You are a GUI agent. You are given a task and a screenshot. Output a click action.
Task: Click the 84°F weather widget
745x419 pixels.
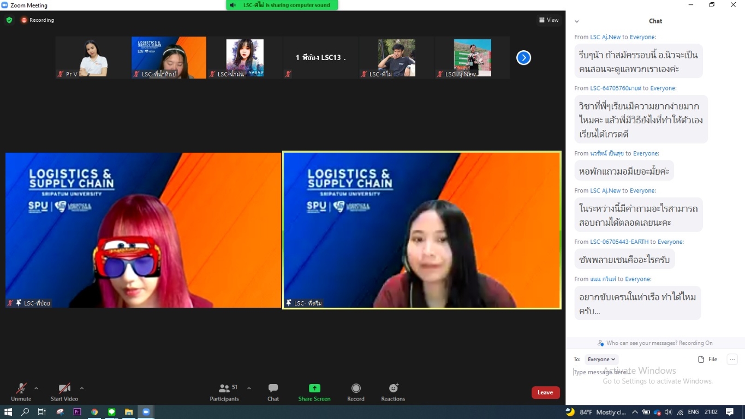(595, 412)
